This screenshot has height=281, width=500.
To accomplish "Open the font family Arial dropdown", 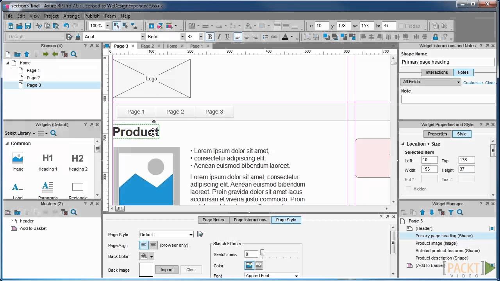I will (x=142, y=37).
